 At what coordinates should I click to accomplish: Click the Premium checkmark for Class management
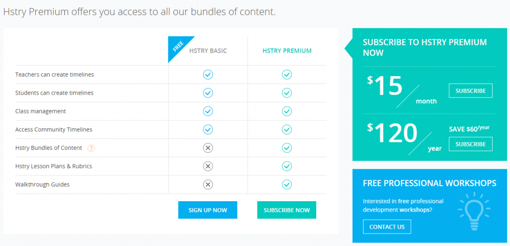point(286,111)
